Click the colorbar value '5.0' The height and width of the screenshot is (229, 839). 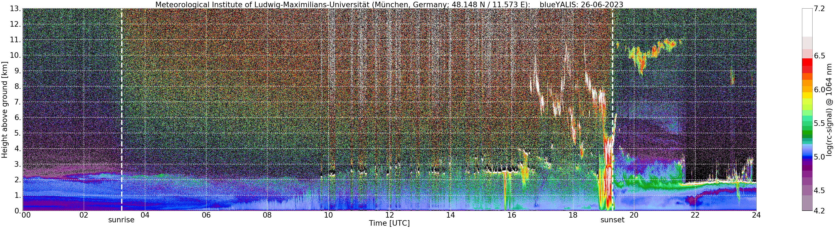coord(819,157)
